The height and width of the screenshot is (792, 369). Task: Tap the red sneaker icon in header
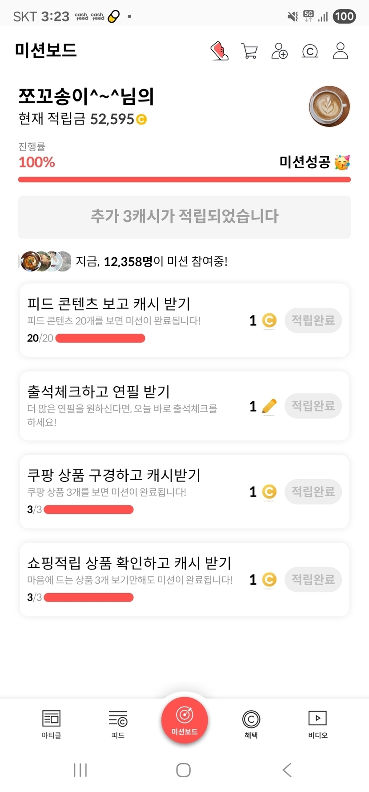(x=219, y=51)
